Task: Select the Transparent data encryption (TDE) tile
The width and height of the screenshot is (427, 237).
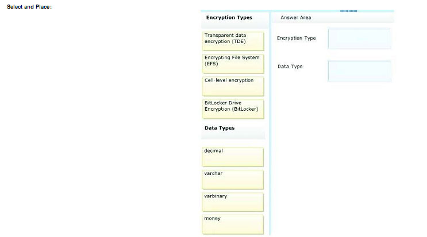Action: coord(233,41)
